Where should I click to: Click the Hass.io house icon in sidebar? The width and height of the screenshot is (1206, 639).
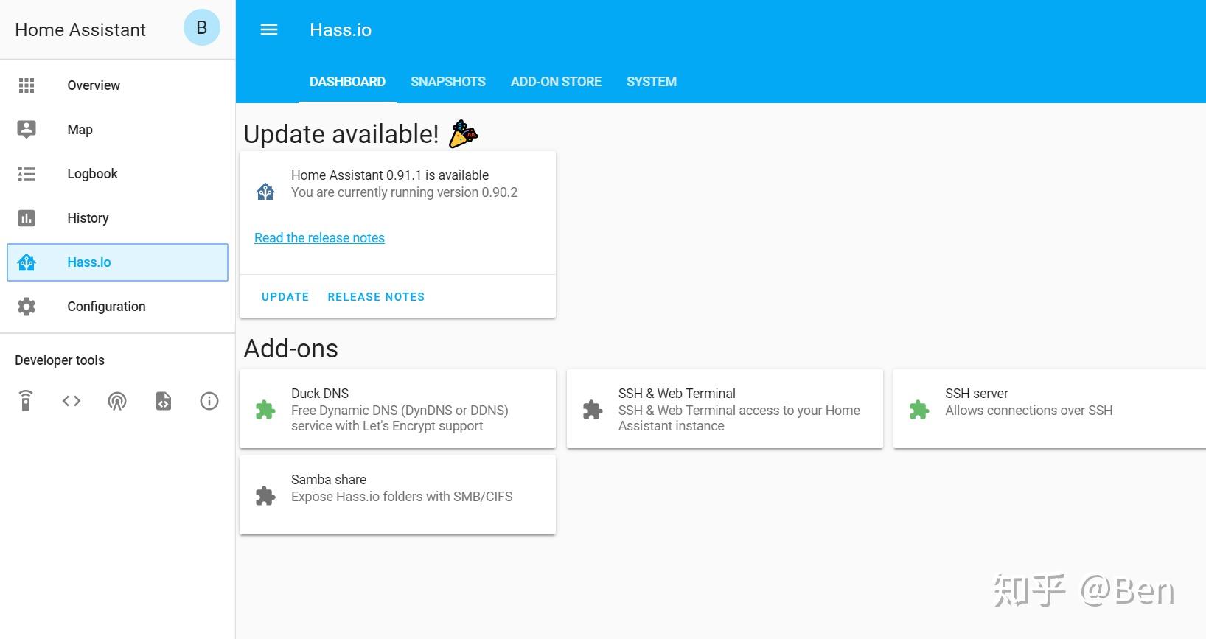pyautogui.click(x=27, y=262)
